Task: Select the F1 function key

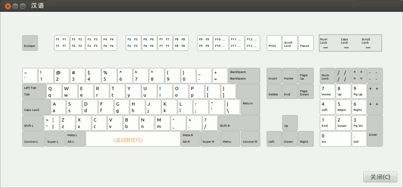Action: tap(62, 43)
